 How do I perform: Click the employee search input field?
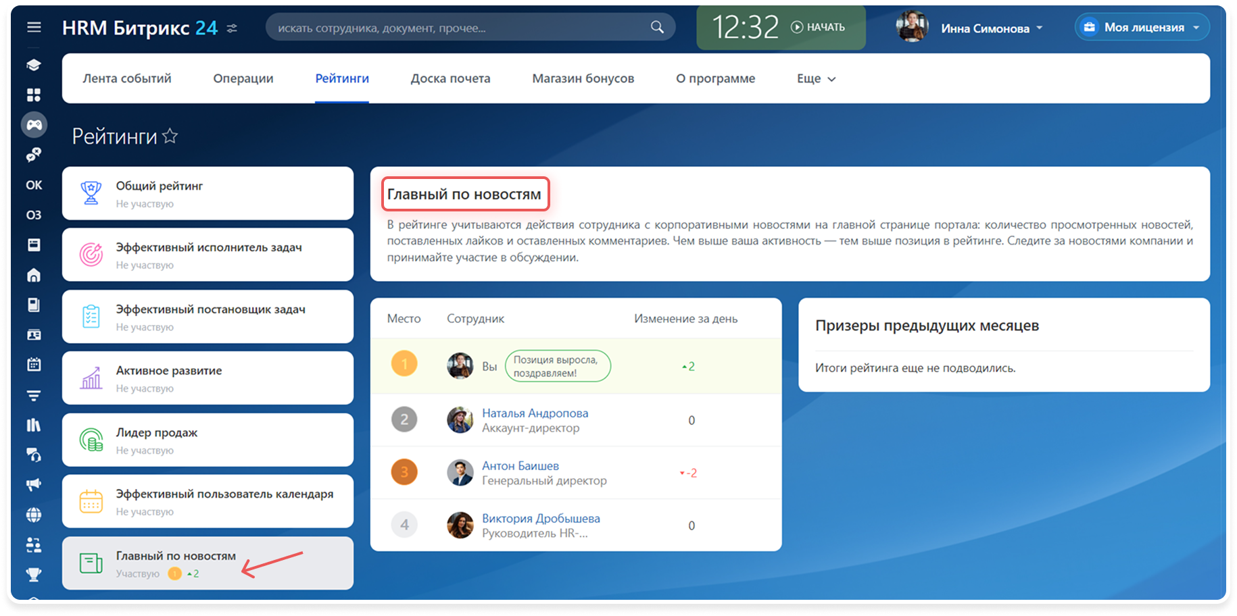tap(460, 28)
